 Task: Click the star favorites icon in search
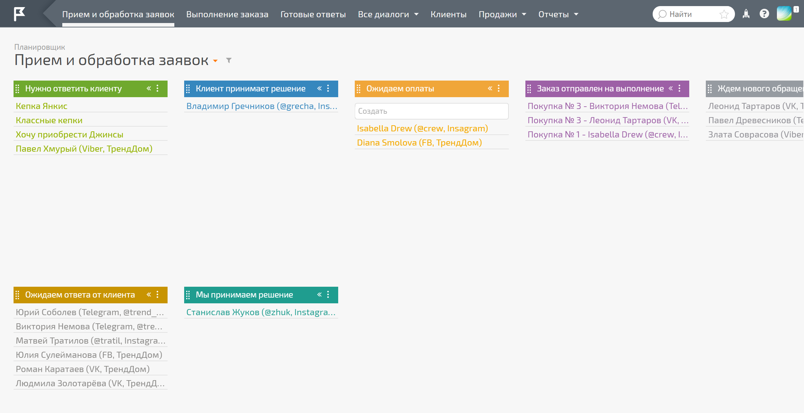click(x=724, y=14)
